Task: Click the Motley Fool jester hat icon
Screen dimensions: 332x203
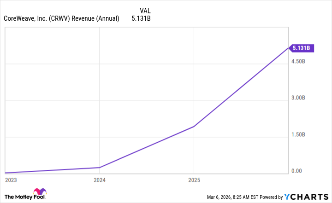Action: click(x=40, y=193)
